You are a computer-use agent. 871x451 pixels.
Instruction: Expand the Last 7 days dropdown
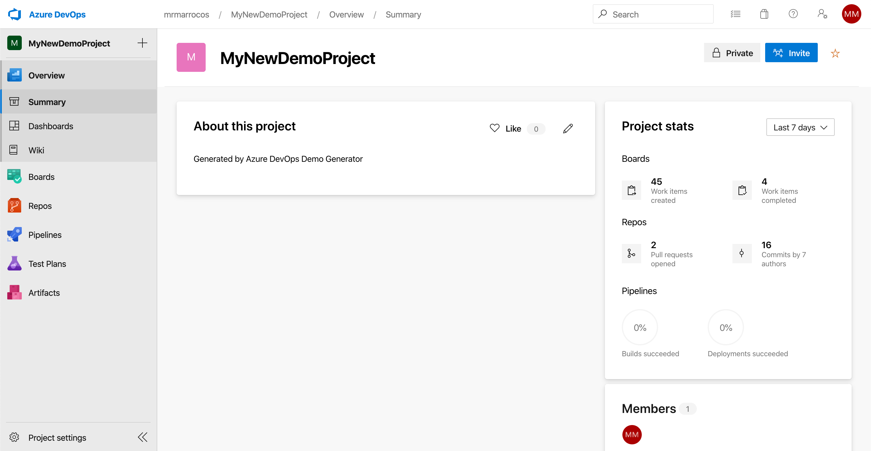800,127
